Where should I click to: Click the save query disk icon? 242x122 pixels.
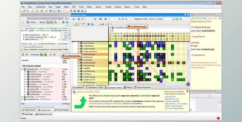pyautogui.click(x=23, y=22)
